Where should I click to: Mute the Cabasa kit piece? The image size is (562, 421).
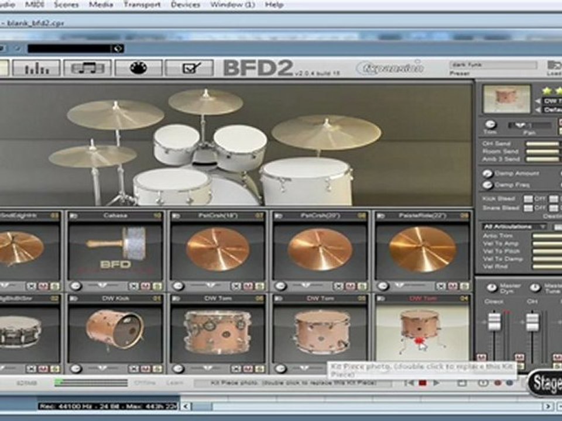pyautogui.click(x=145, y=286)
